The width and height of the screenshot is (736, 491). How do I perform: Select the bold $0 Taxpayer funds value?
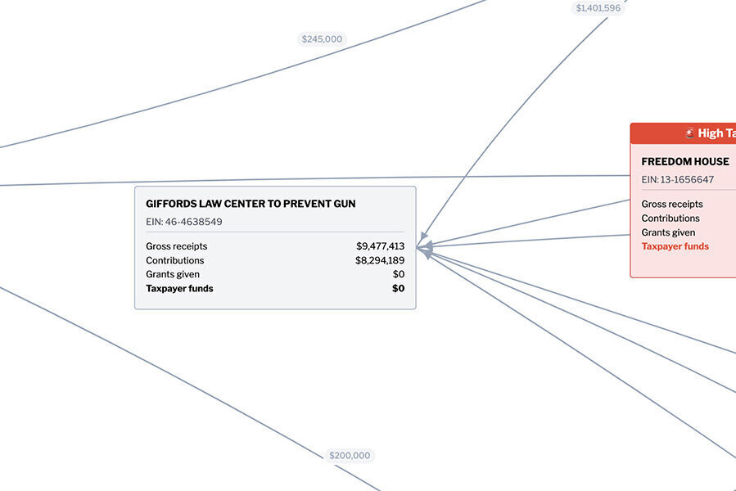(x=399, y=288)
